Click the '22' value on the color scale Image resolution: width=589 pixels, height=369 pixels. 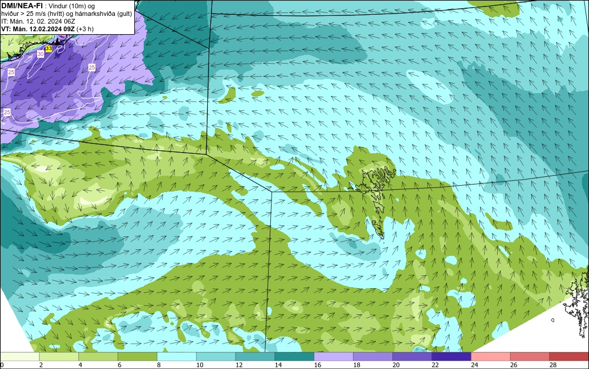(435, 365)
